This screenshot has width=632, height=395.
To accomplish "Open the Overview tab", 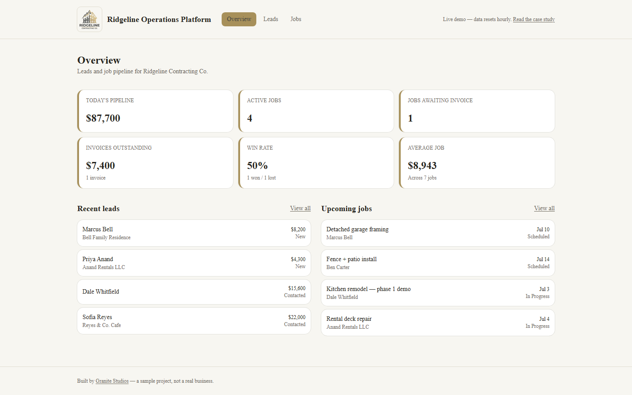I will pyautogui.click(x=239, y=19).
